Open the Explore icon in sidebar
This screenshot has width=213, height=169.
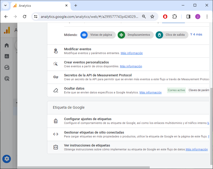(x=7, y=68)
